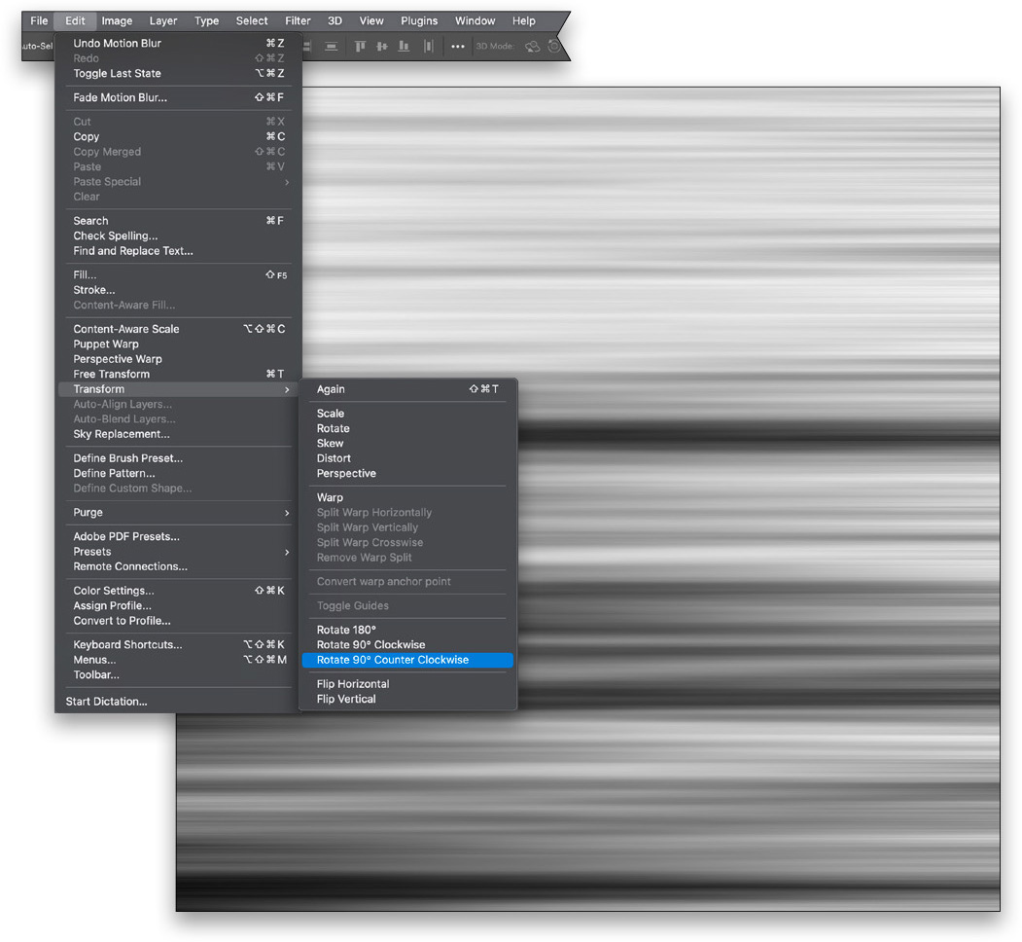The image size is (1022, 942).
Task: Open the three-dots more options icon
Action: coord(457,46)
